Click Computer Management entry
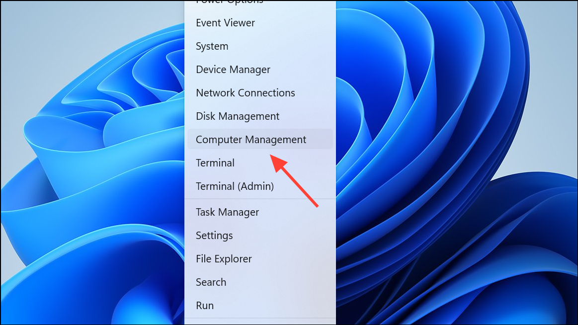 click(x=260, y=139)
